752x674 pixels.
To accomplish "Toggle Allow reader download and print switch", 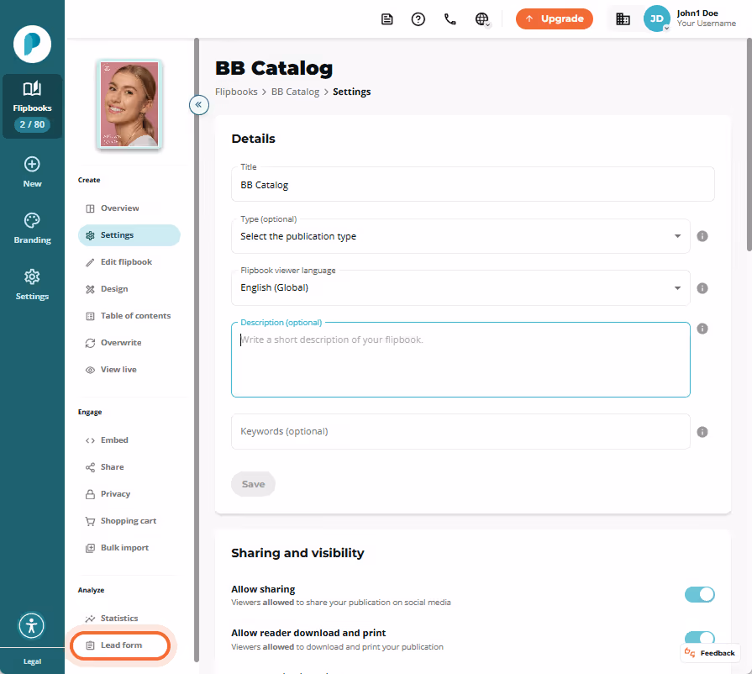I will [699, 638].
